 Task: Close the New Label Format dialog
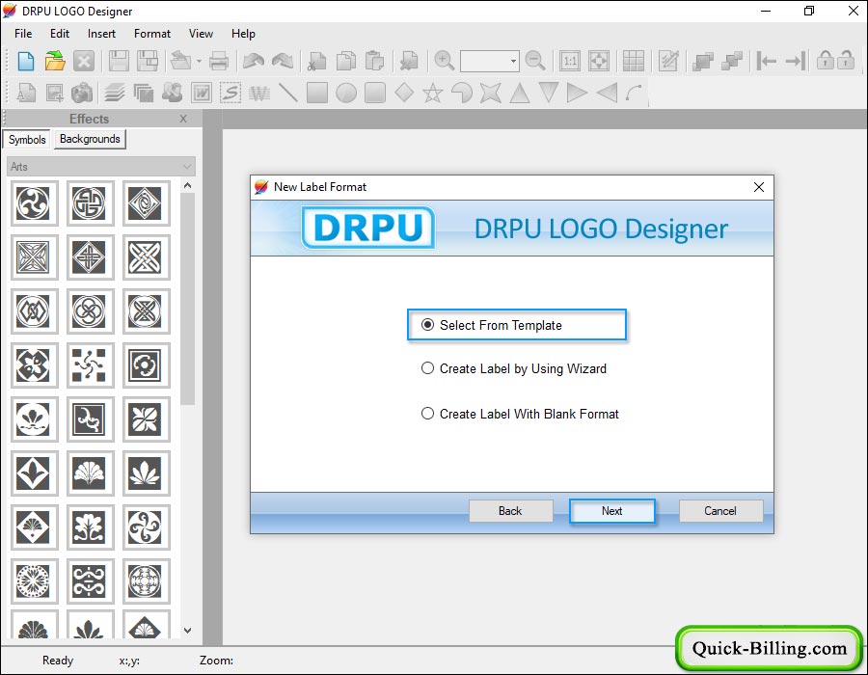click(x=759, y=187)
